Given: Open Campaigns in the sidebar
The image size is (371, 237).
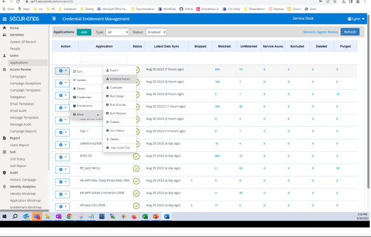Looking at the screenshot, I should click(18, 76).
